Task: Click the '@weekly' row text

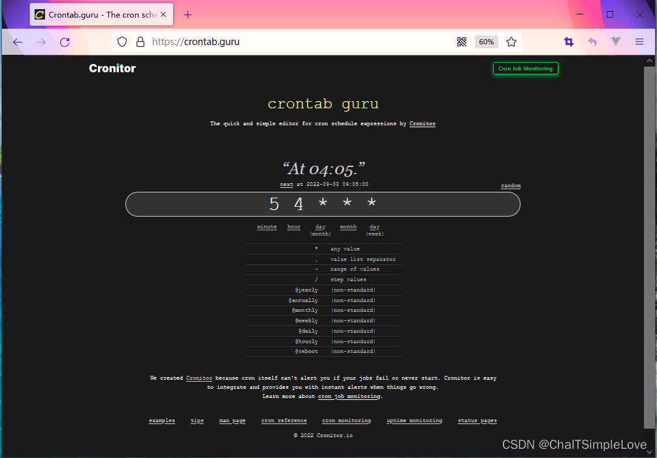Action: point(306,321)
